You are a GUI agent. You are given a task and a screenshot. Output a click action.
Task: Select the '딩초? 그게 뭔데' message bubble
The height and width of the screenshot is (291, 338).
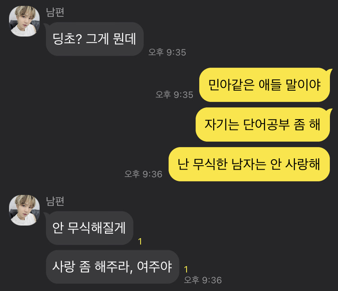tap(95, 39)
